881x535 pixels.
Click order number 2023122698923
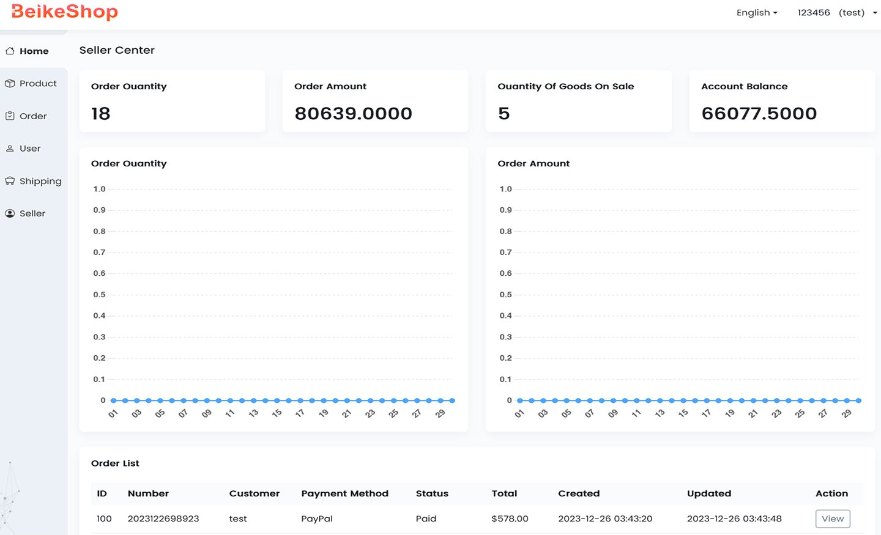(x=163, y=518)
